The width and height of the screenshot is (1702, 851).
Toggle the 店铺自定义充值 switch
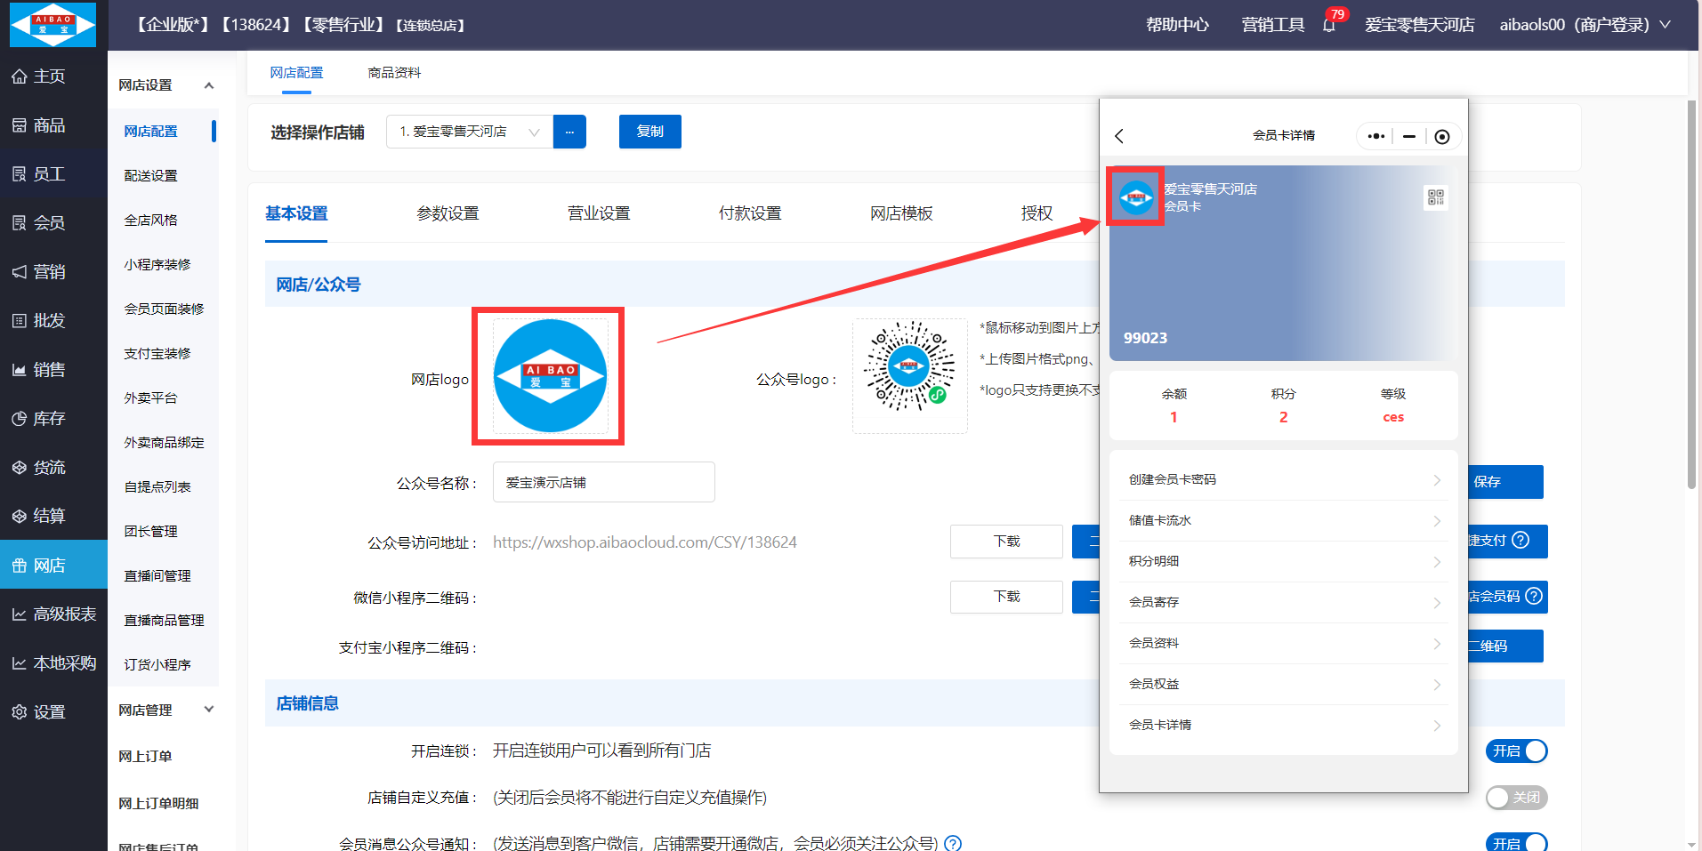click(1516, 798)
